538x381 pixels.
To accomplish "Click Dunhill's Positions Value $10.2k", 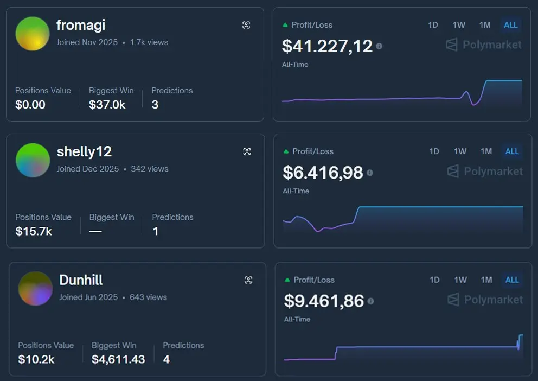I will coord(36,359).
